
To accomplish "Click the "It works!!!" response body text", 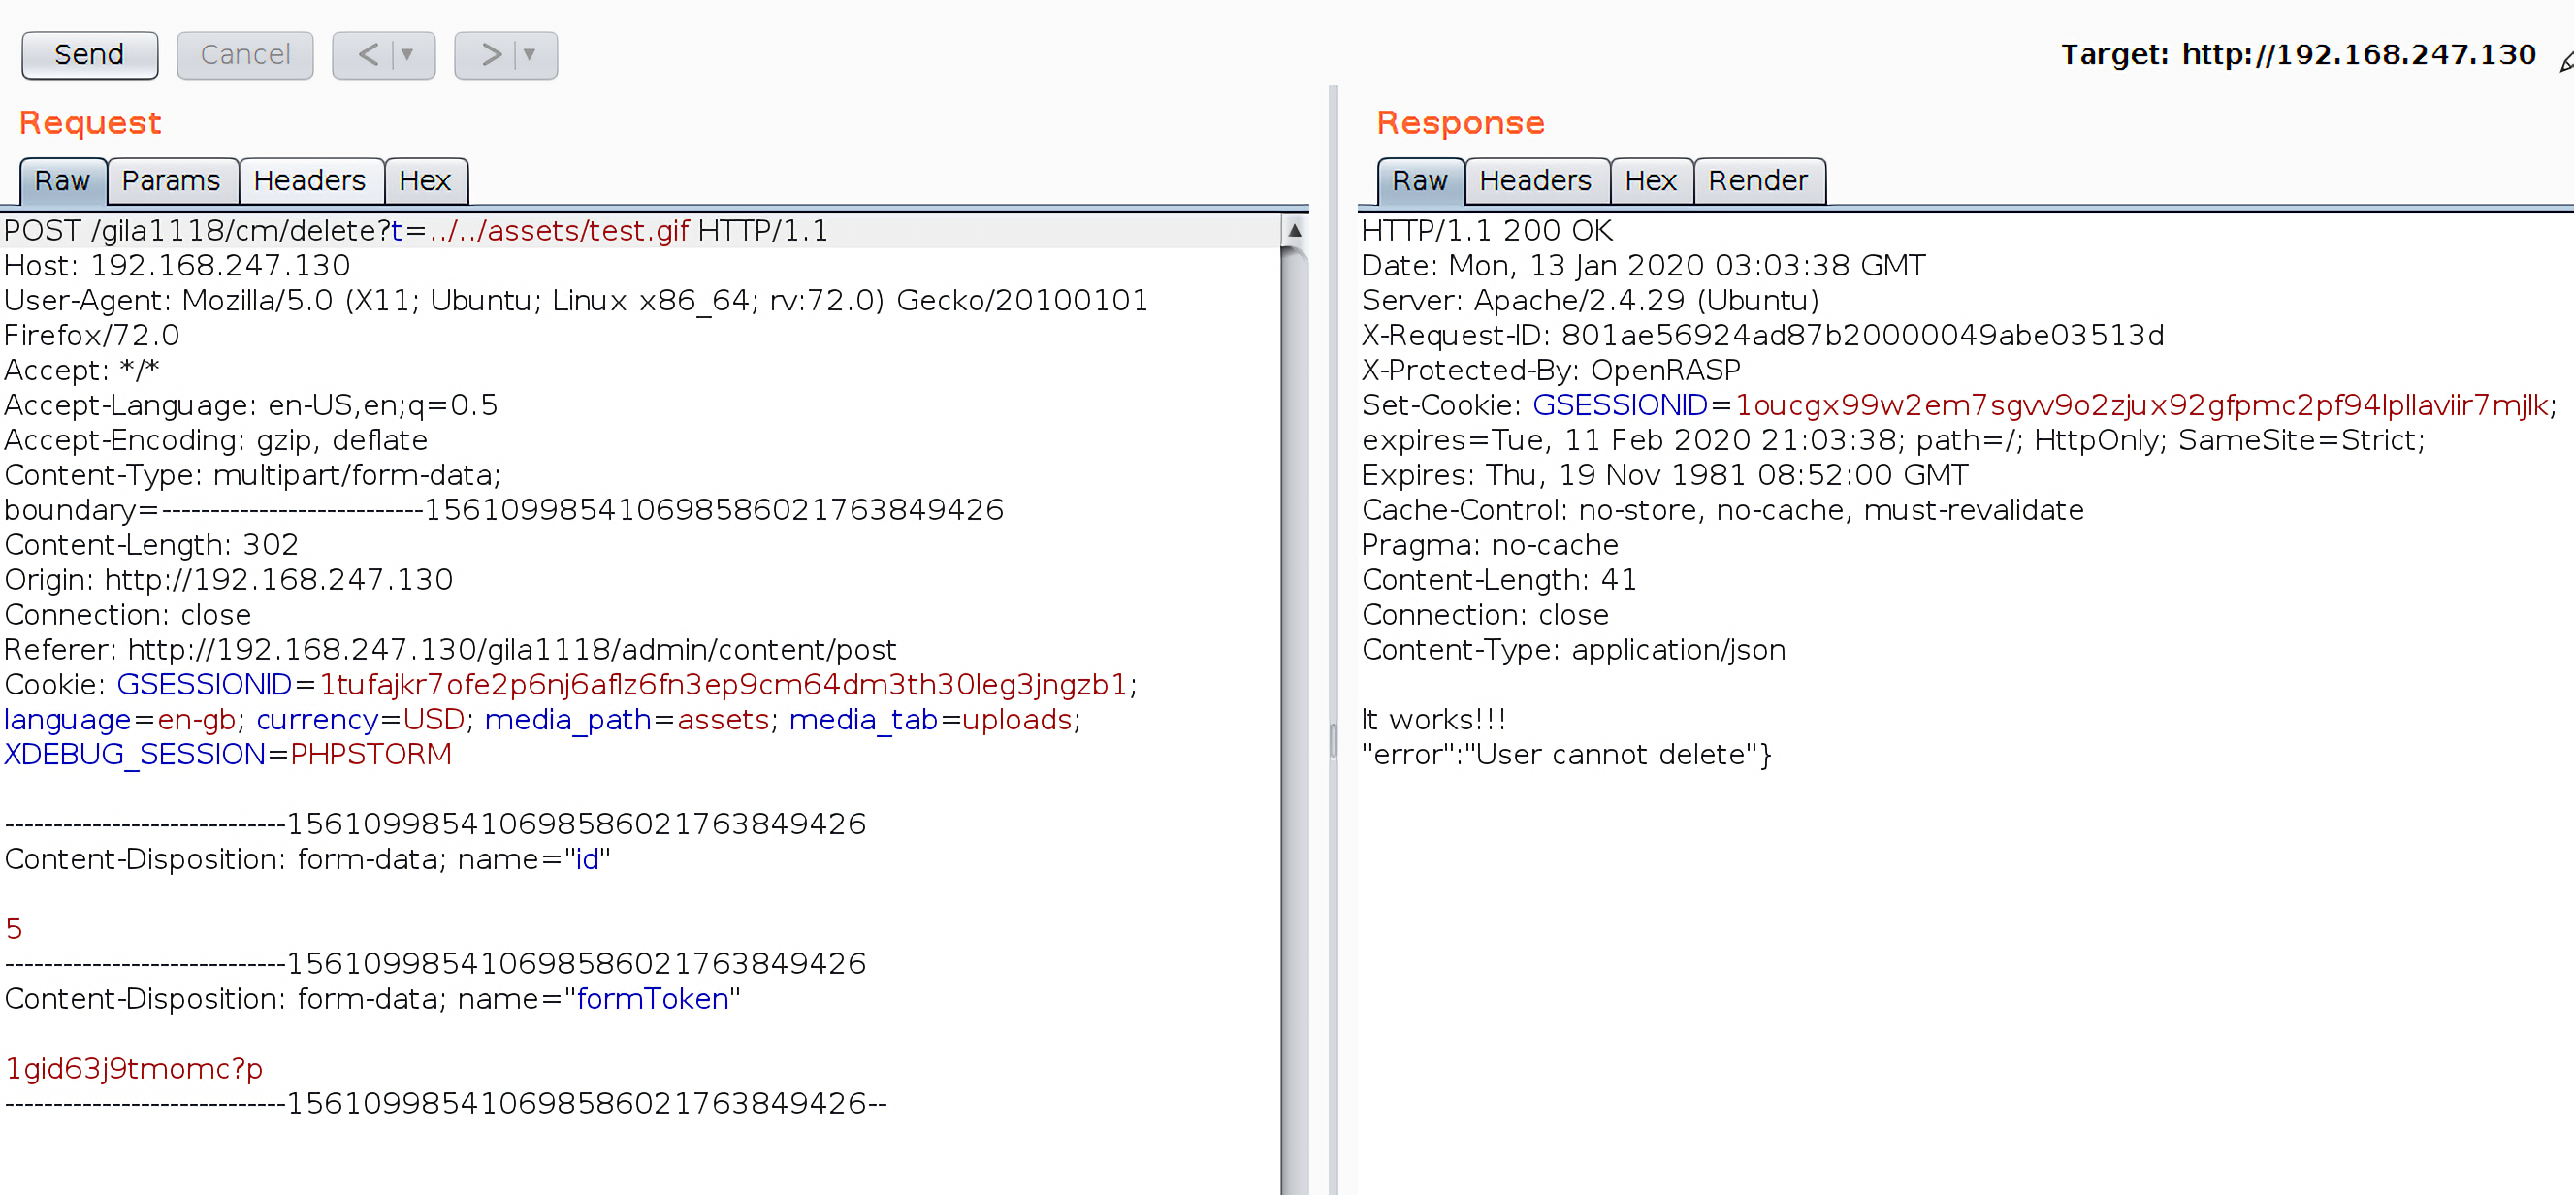I will [x=1433, y=720].
